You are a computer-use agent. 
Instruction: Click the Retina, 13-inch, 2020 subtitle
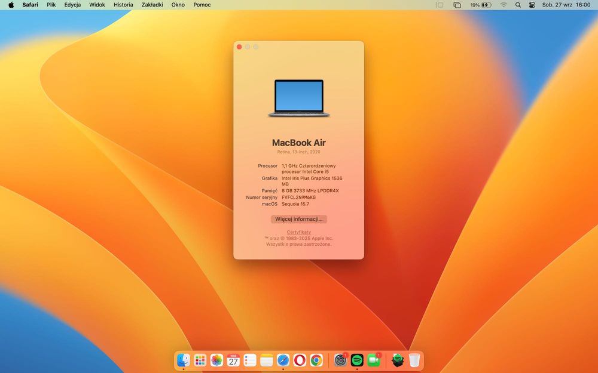click(298, 152)
